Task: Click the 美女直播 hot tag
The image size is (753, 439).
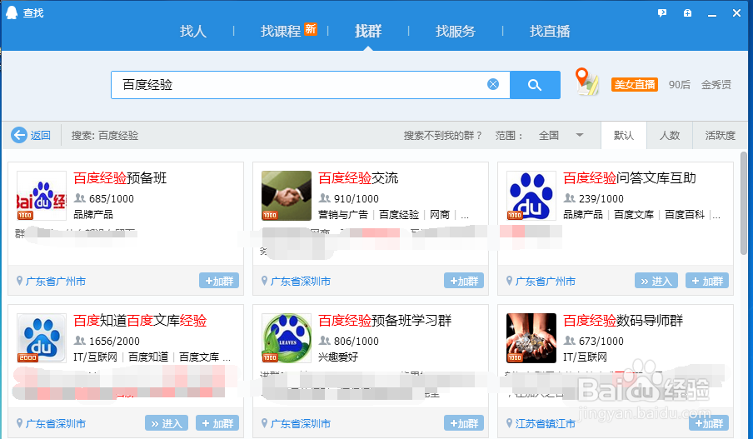Action: [635, 84]
